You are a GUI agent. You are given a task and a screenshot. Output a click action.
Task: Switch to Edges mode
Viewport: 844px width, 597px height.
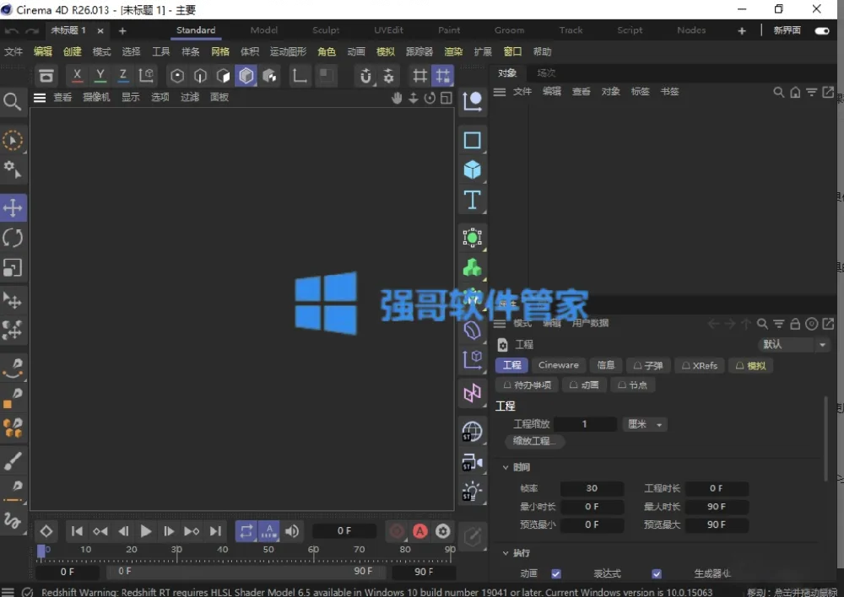coord(200,76)
